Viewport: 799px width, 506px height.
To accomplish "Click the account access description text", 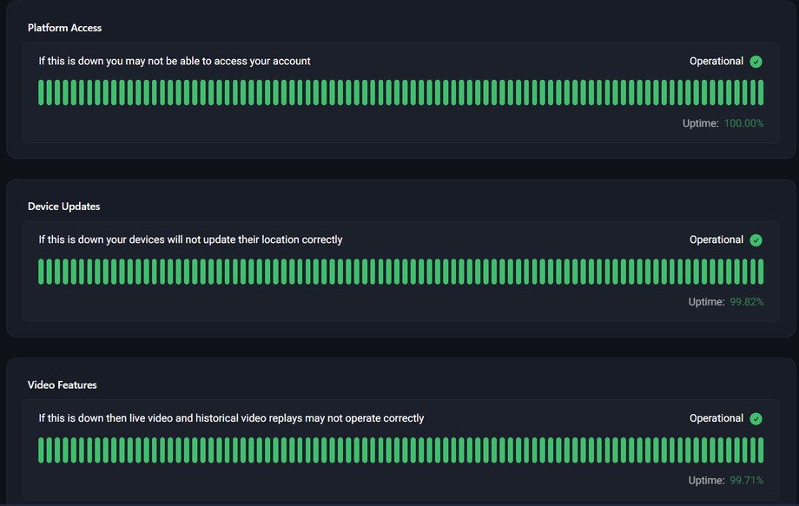I will pyautogui.click(x=175, y=62).
